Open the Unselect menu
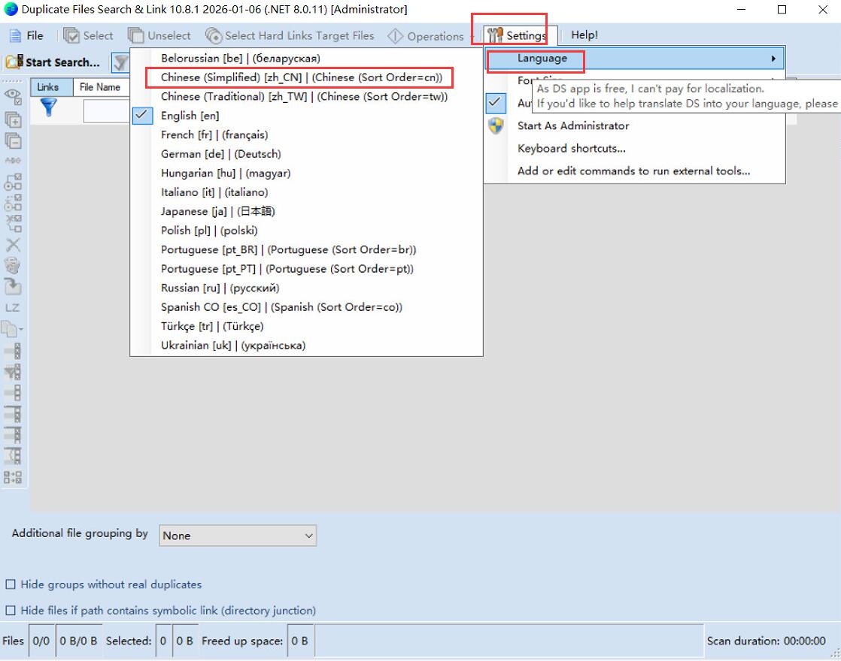This screenshot has width=841, height=661. point(159,36)
